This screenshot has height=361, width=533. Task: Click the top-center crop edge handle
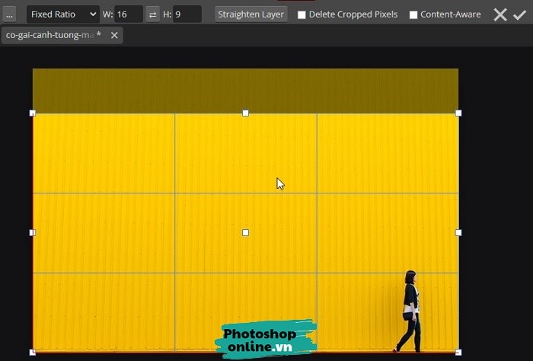245,113
